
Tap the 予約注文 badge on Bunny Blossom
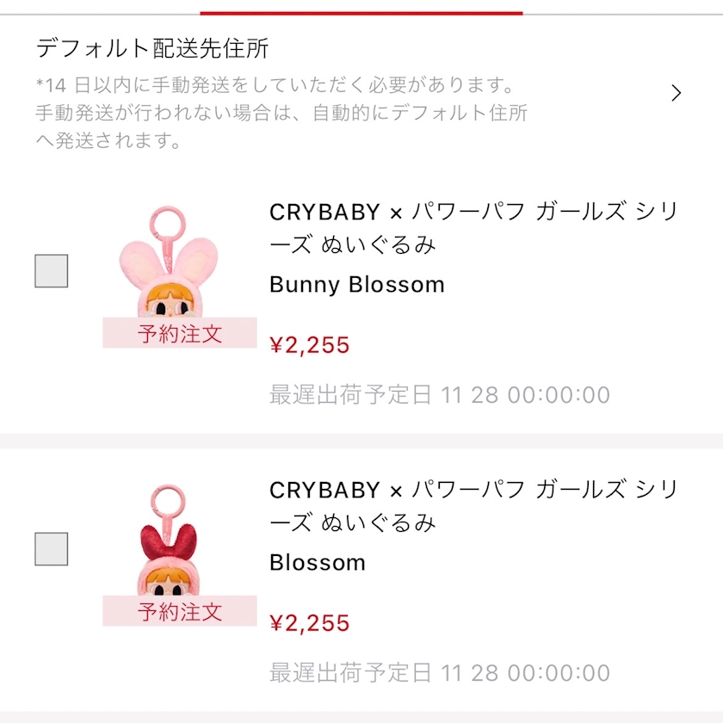[x=180, y=333]
